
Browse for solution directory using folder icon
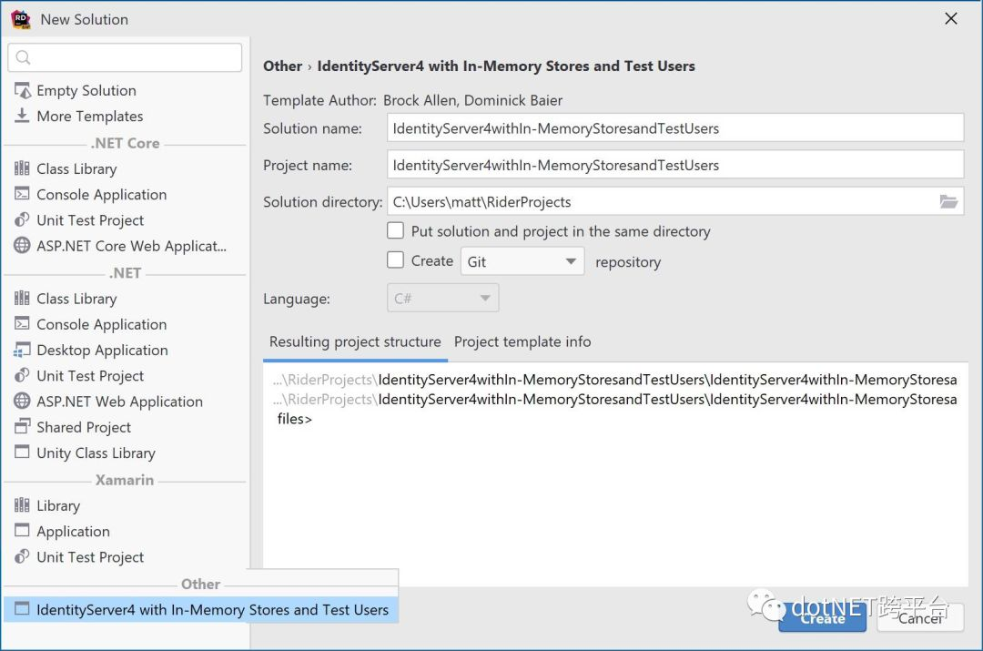point(948,201)
